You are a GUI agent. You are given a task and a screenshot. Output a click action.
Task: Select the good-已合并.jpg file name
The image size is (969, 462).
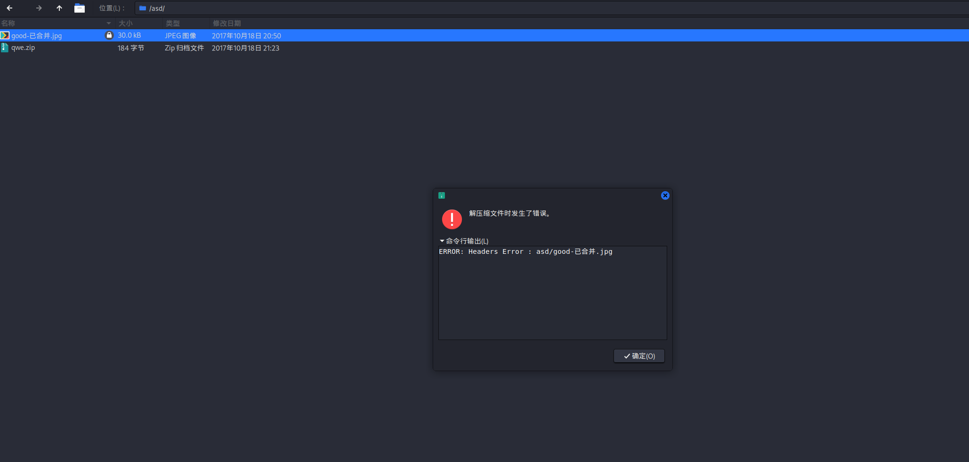point(37,36)
